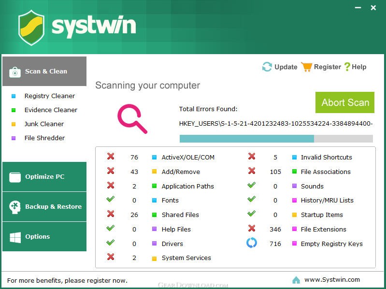
Task: Click the blue spinning icon beside Empty Registry Keys
Action: pyautogui.click(x=252, y=243)
